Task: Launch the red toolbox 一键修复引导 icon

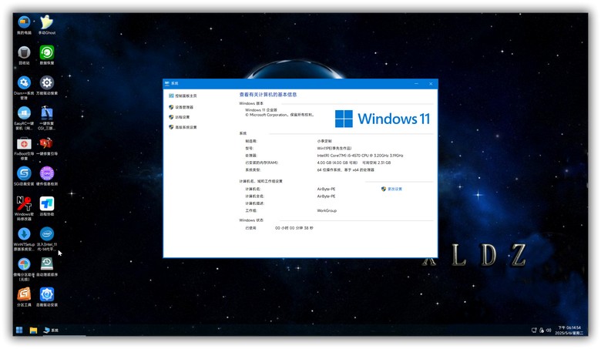Action: [x=47, y=143]
